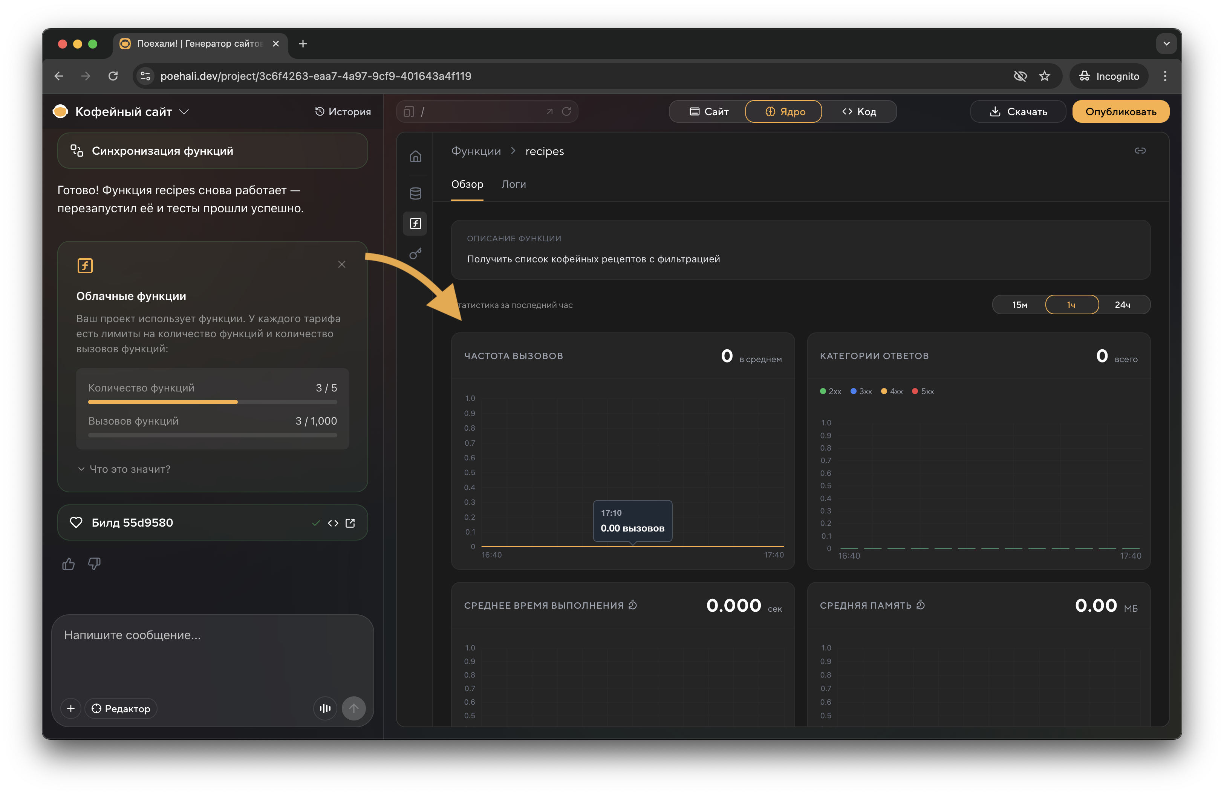1224x795 pixels.
Task: Click the Скачать button
Action: [1018, 111]
